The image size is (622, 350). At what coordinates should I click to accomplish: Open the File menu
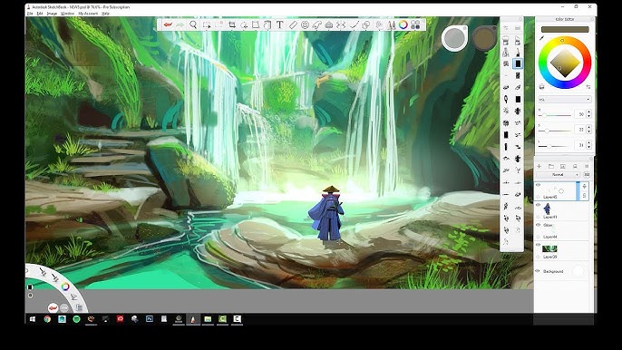pyautogui.click(x=30, y=14)
